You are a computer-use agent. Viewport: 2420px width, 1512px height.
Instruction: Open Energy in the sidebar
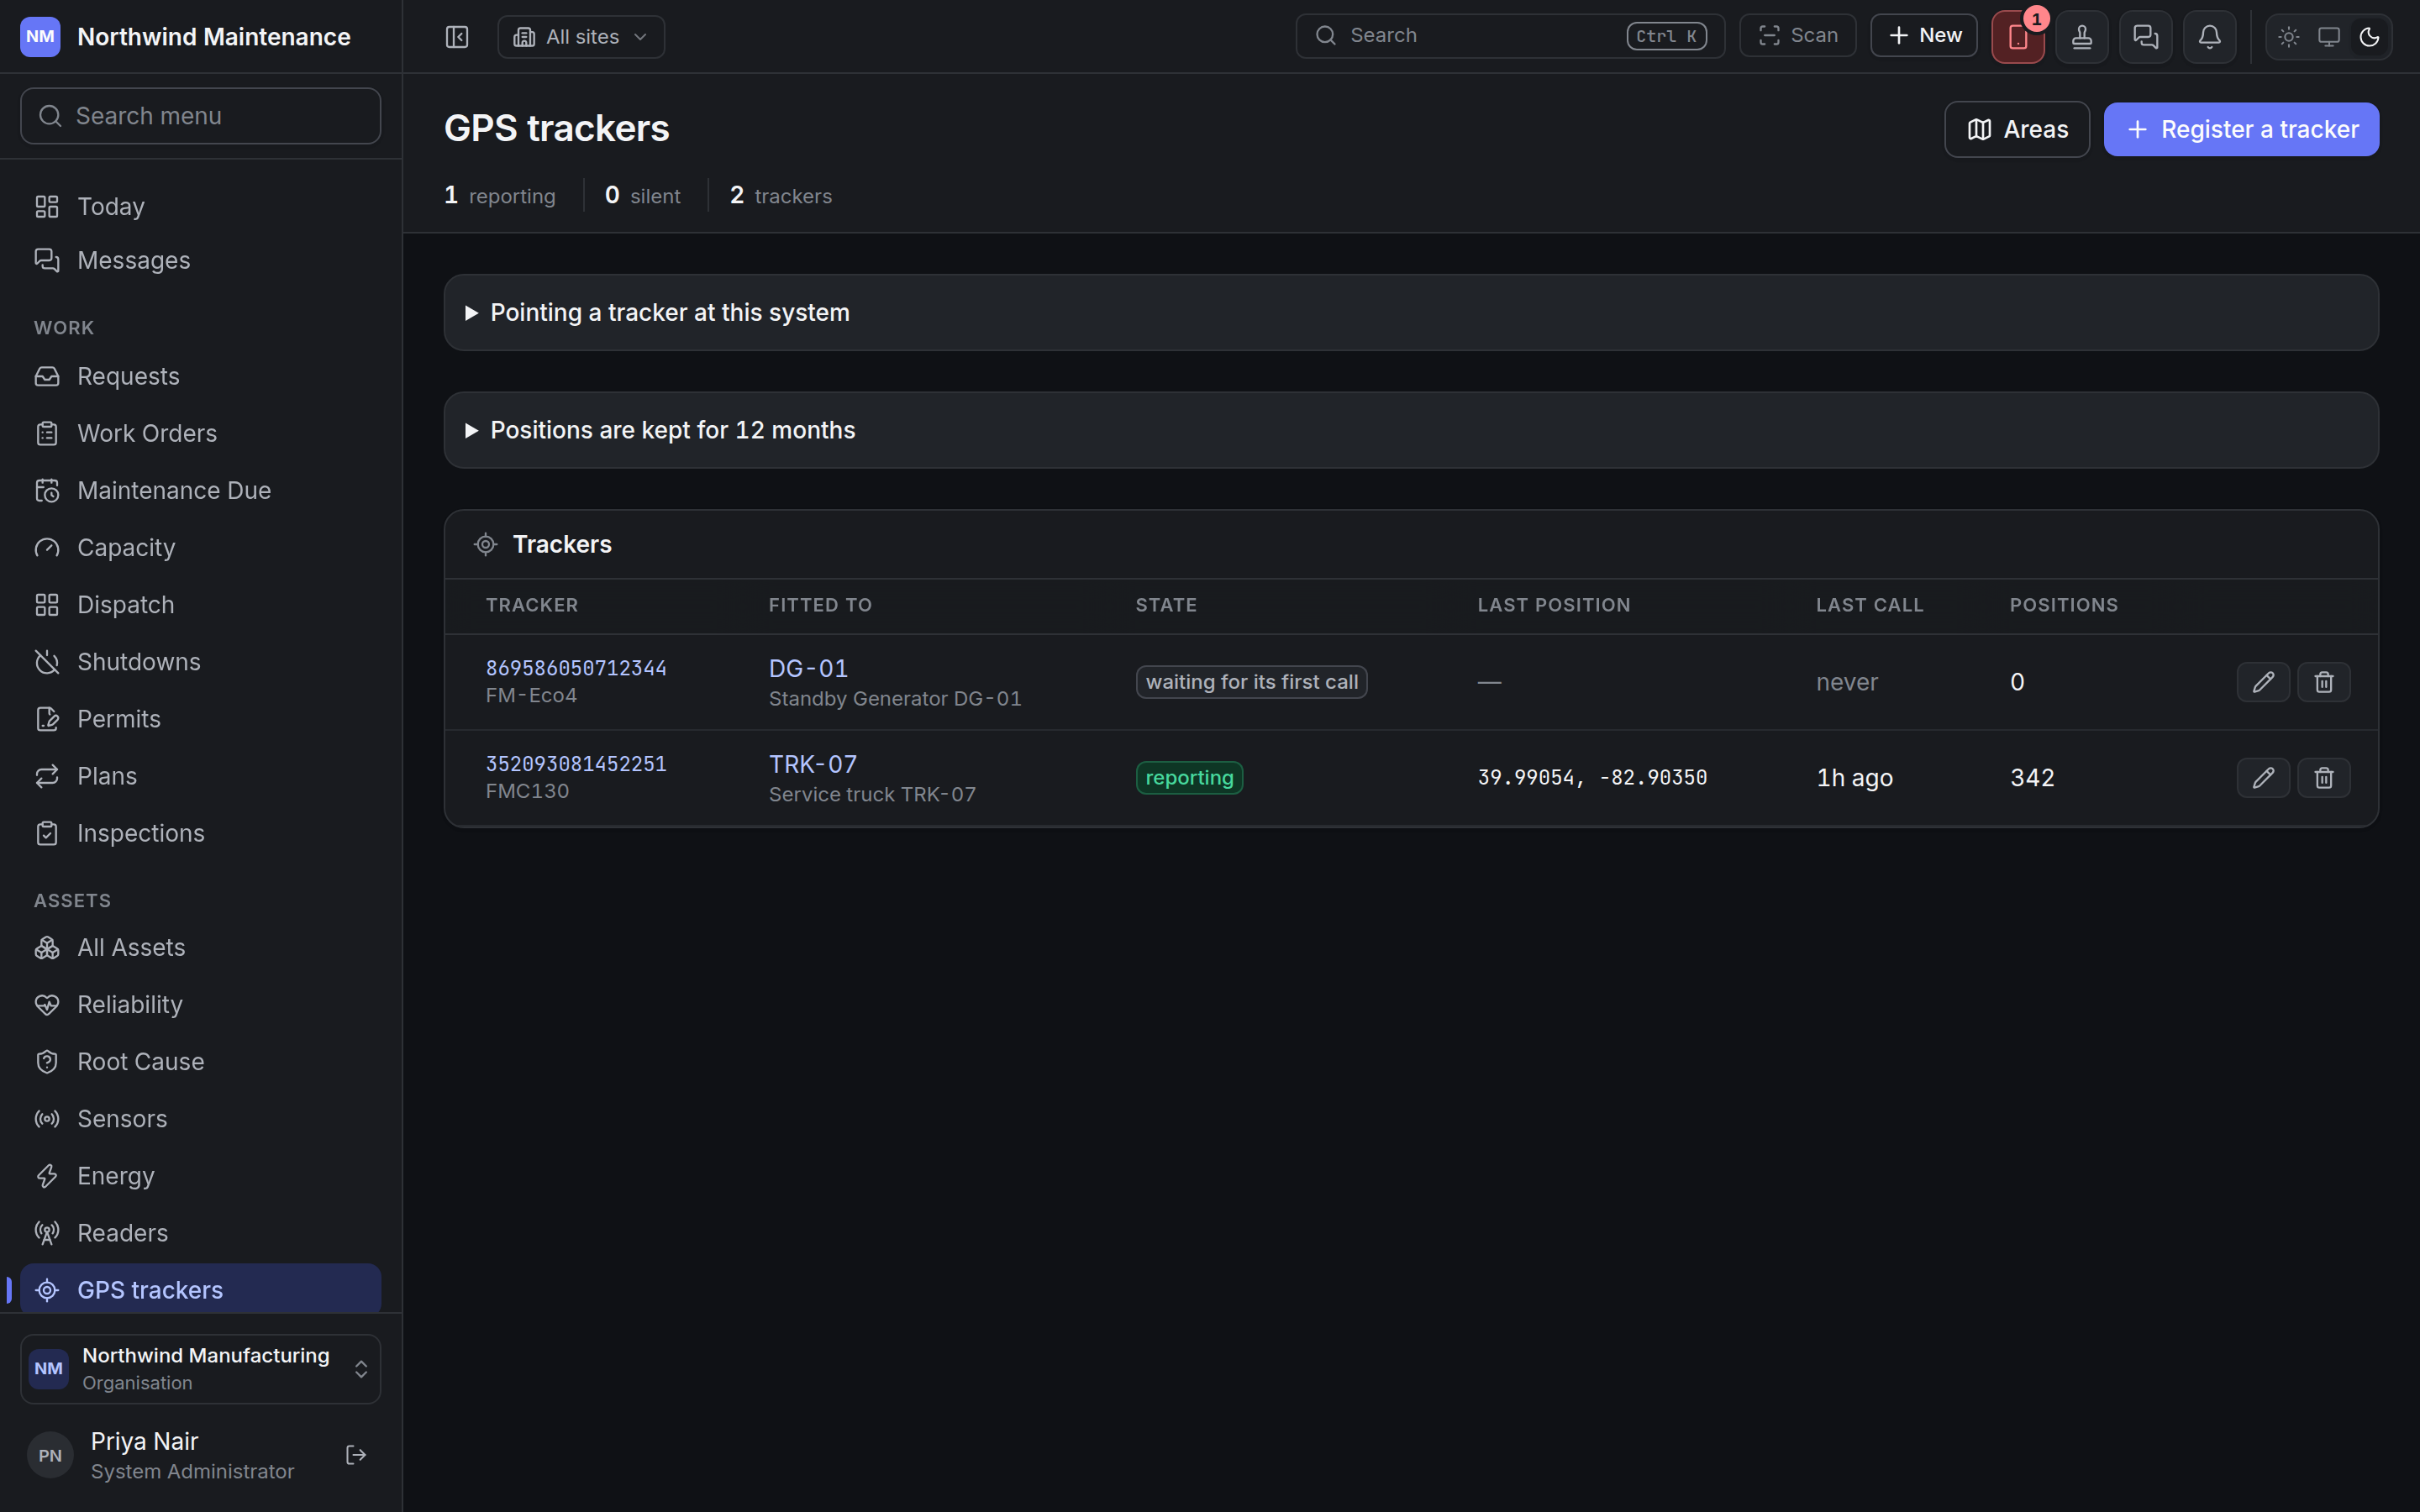click(201, 1176)
